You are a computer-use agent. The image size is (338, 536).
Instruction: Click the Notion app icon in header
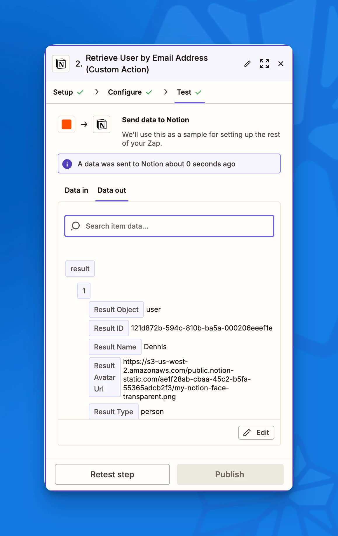[x=61, y=64]
